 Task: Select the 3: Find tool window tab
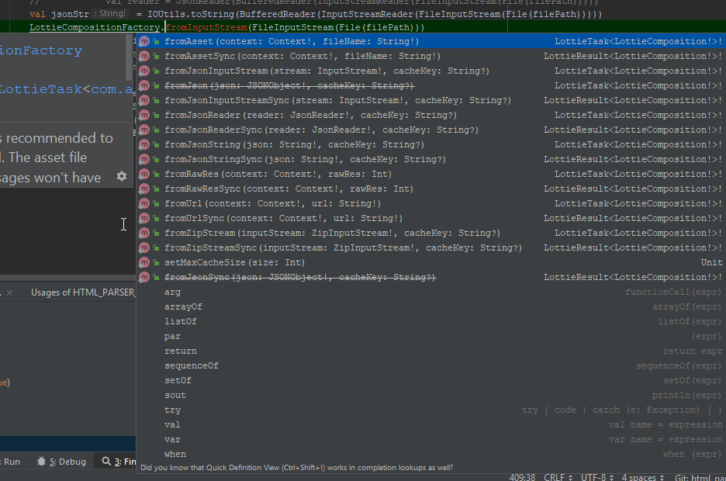click(124, 461)
